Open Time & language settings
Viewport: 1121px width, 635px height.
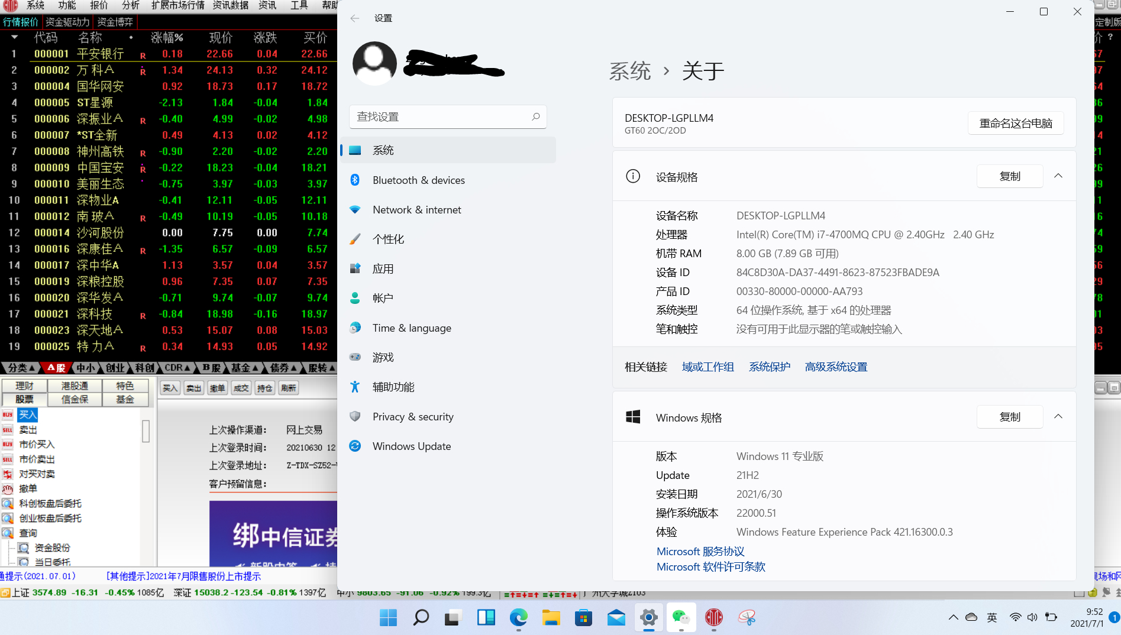click(412, 328)
